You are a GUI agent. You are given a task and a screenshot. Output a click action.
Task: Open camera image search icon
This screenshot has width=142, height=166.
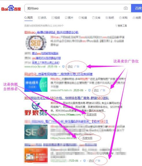126,8
